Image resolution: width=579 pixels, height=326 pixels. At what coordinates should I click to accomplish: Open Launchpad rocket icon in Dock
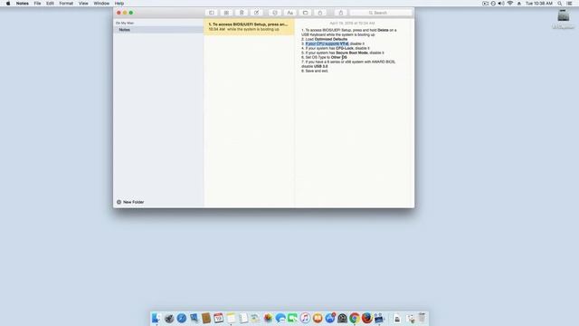pos(169,318)
